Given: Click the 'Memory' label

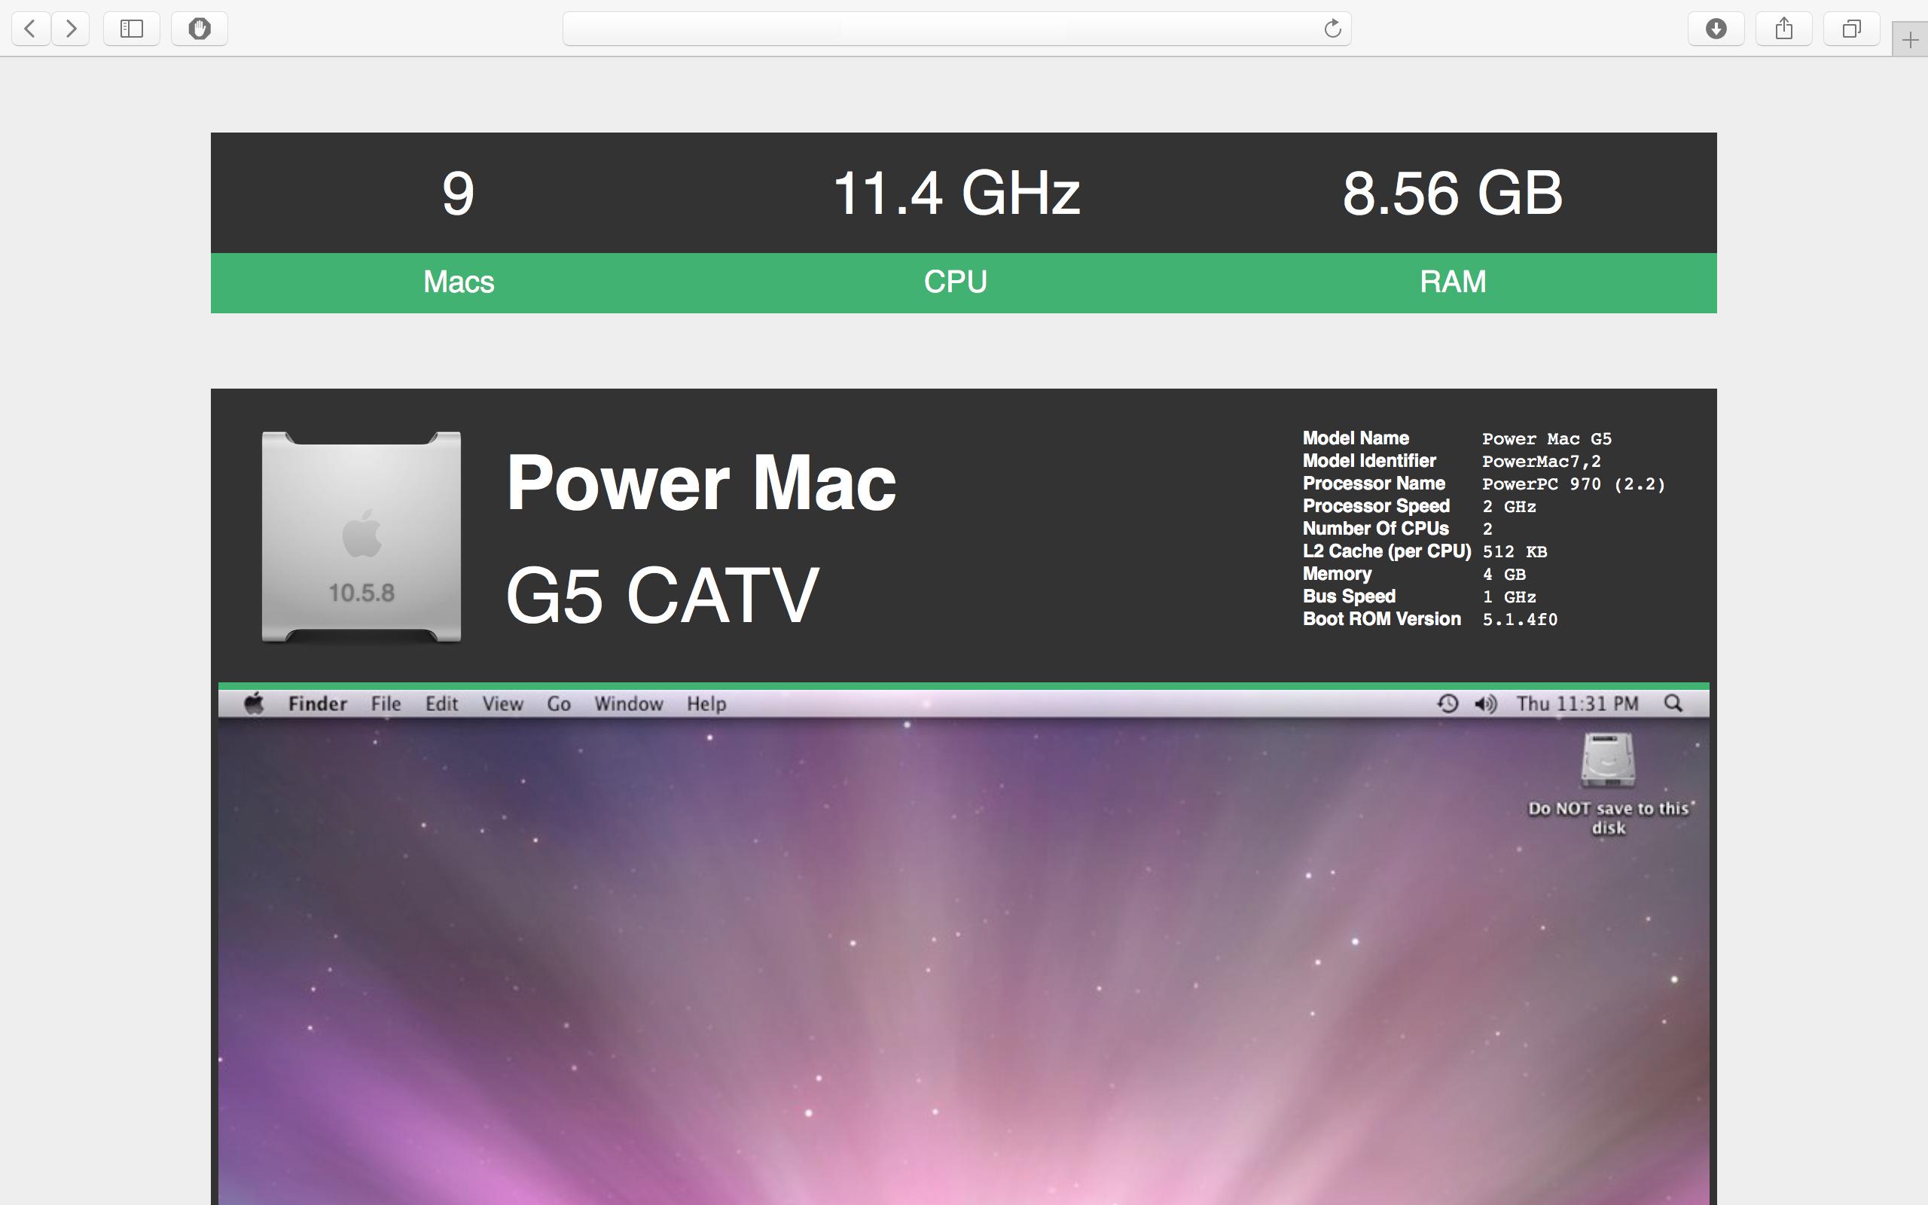Looking at the screenshot, I should pyautogui.click(x=1337, y=574).
